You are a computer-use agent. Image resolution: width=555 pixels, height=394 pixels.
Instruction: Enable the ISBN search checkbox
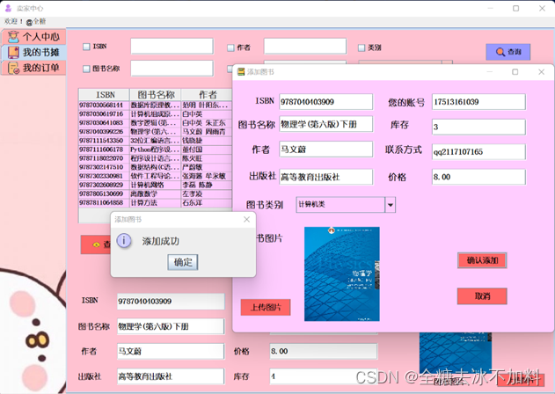coord(86,47)
